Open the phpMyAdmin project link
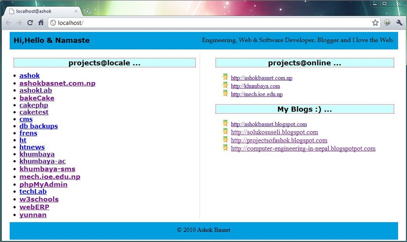 point(43,184)
